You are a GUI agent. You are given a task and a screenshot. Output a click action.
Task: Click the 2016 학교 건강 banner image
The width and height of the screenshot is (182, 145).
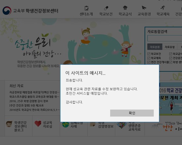pyautogui.click(x=171, y=99)
